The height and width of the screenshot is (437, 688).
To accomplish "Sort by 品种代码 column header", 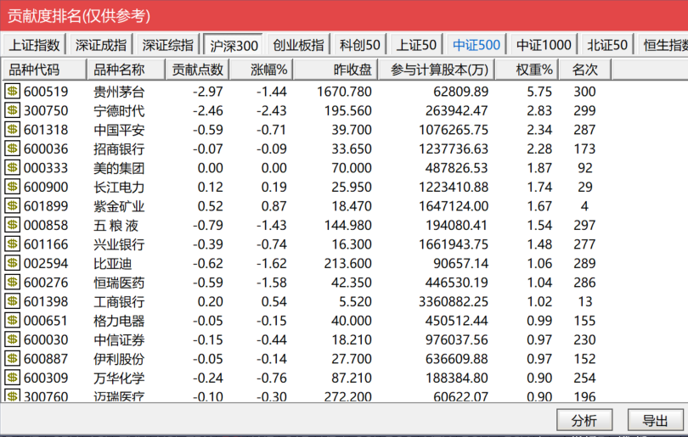I will click(x=45, y=70).
